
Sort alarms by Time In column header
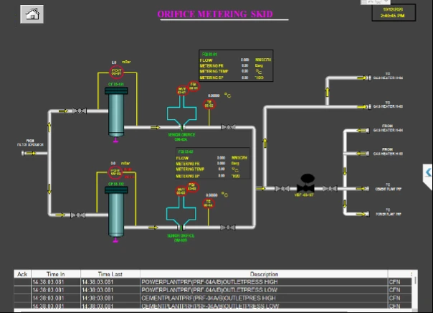pos(55,274)
